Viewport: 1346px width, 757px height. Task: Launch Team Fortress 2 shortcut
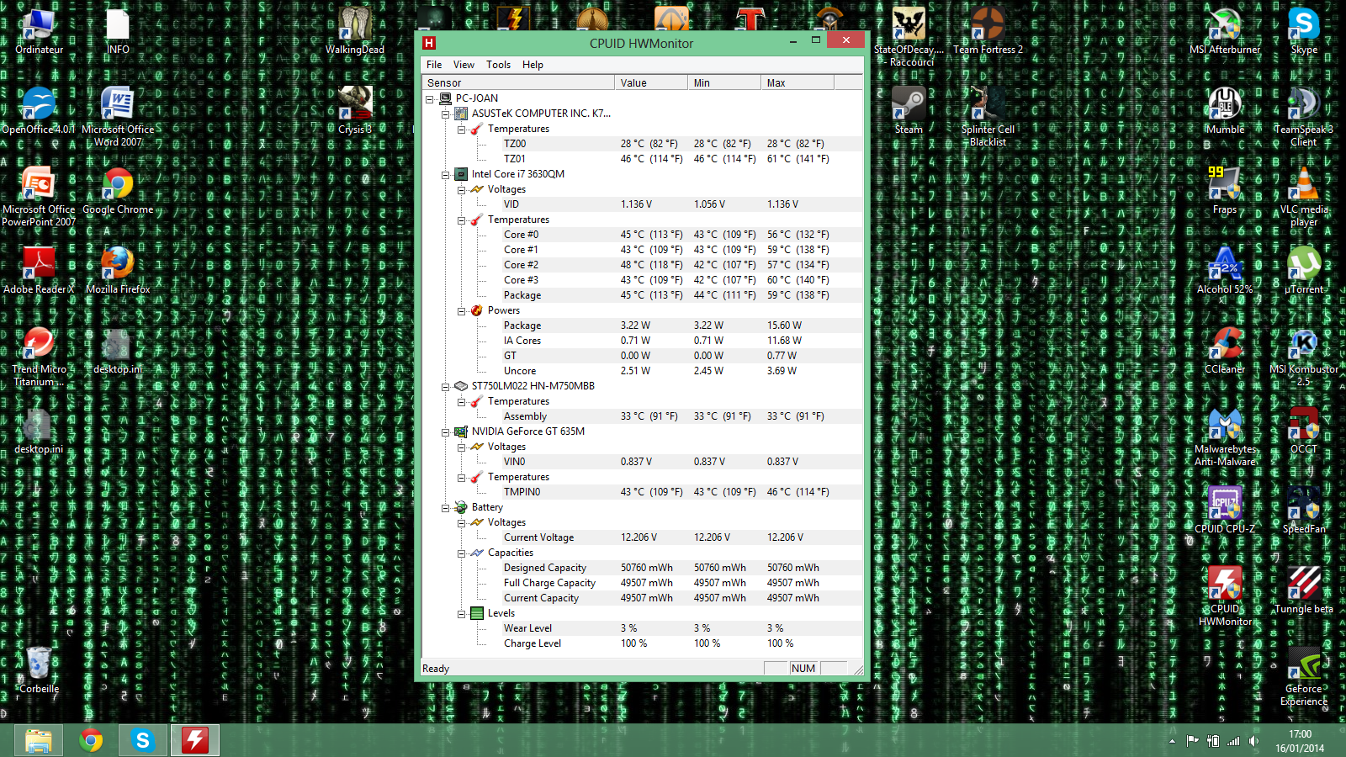click(988, 32)
